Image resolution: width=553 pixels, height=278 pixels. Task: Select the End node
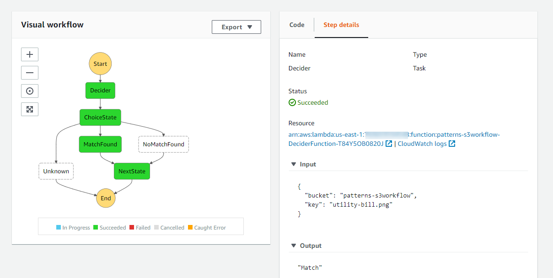click(106, 198)
